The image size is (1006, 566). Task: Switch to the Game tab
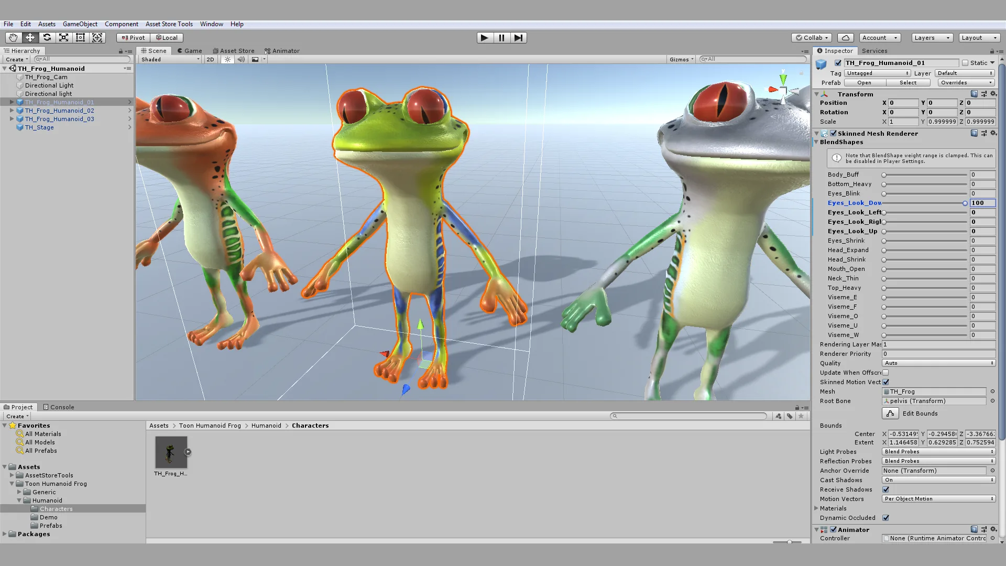point(190,51)
